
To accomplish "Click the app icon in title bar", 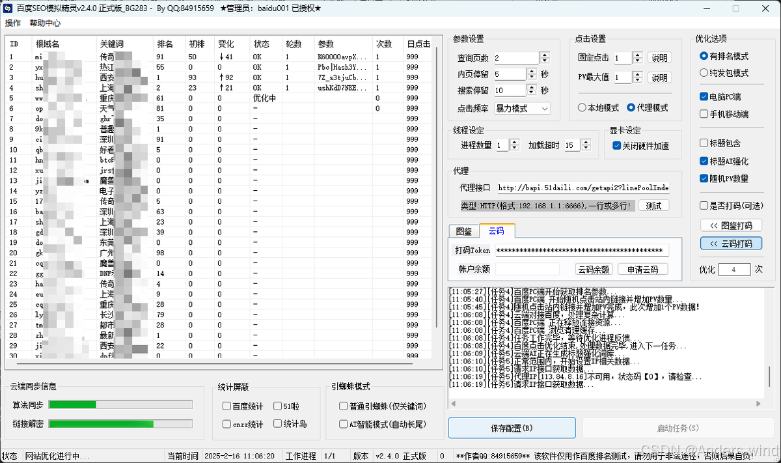I will click(8, 8).
